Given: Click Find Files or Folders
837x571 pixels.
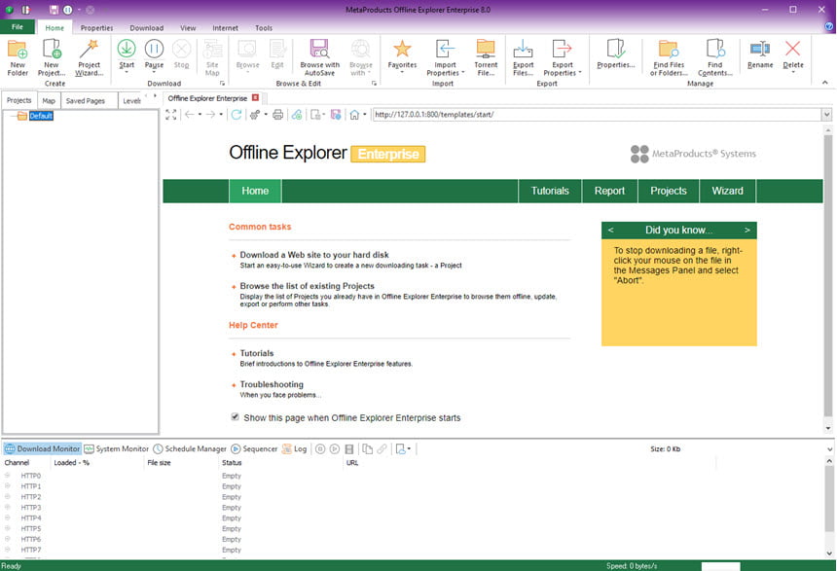Looking at the screenshot, I should click(669, 57).
